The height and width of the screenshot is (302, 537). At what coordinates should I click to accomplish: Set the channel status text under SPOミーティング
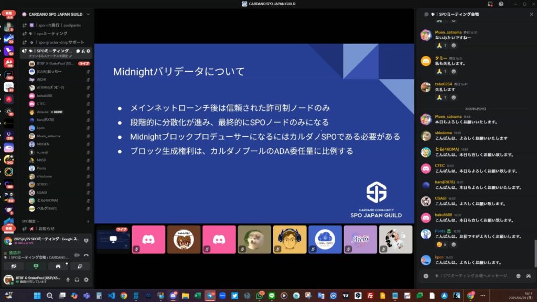[50, 55]
